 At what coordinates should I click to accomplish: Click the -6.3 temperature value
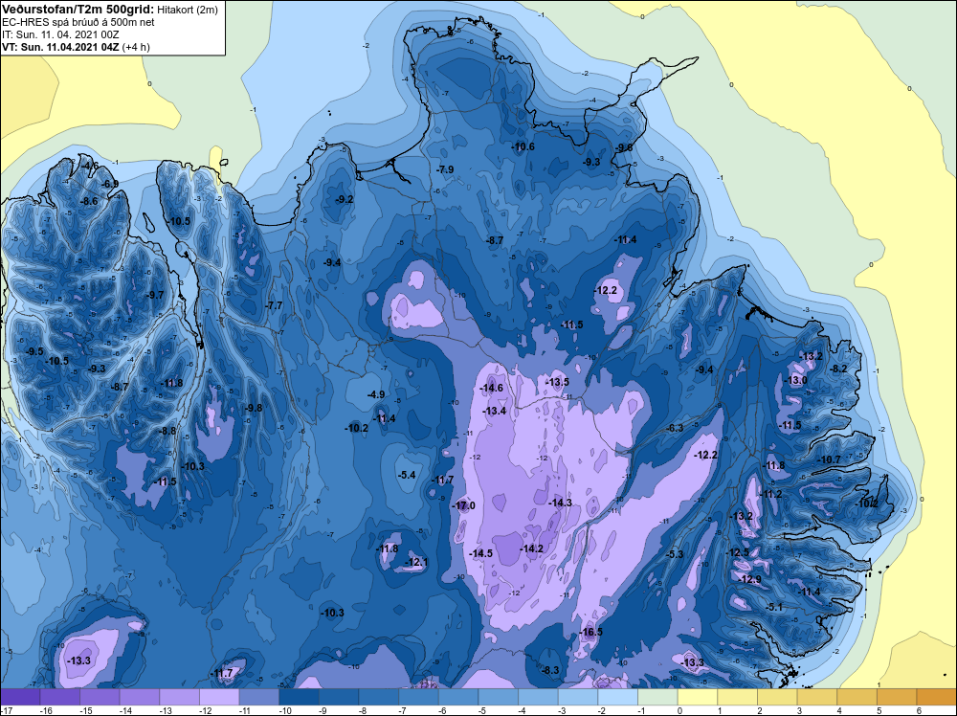tap(675, 428)
